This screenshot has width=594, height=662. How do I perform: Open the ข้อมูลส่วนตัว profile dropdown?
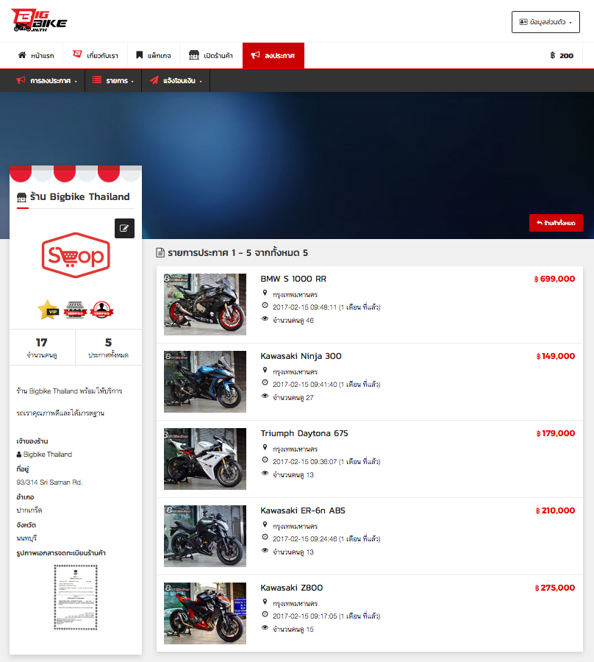pyautogui.click(x=545, y=22)
